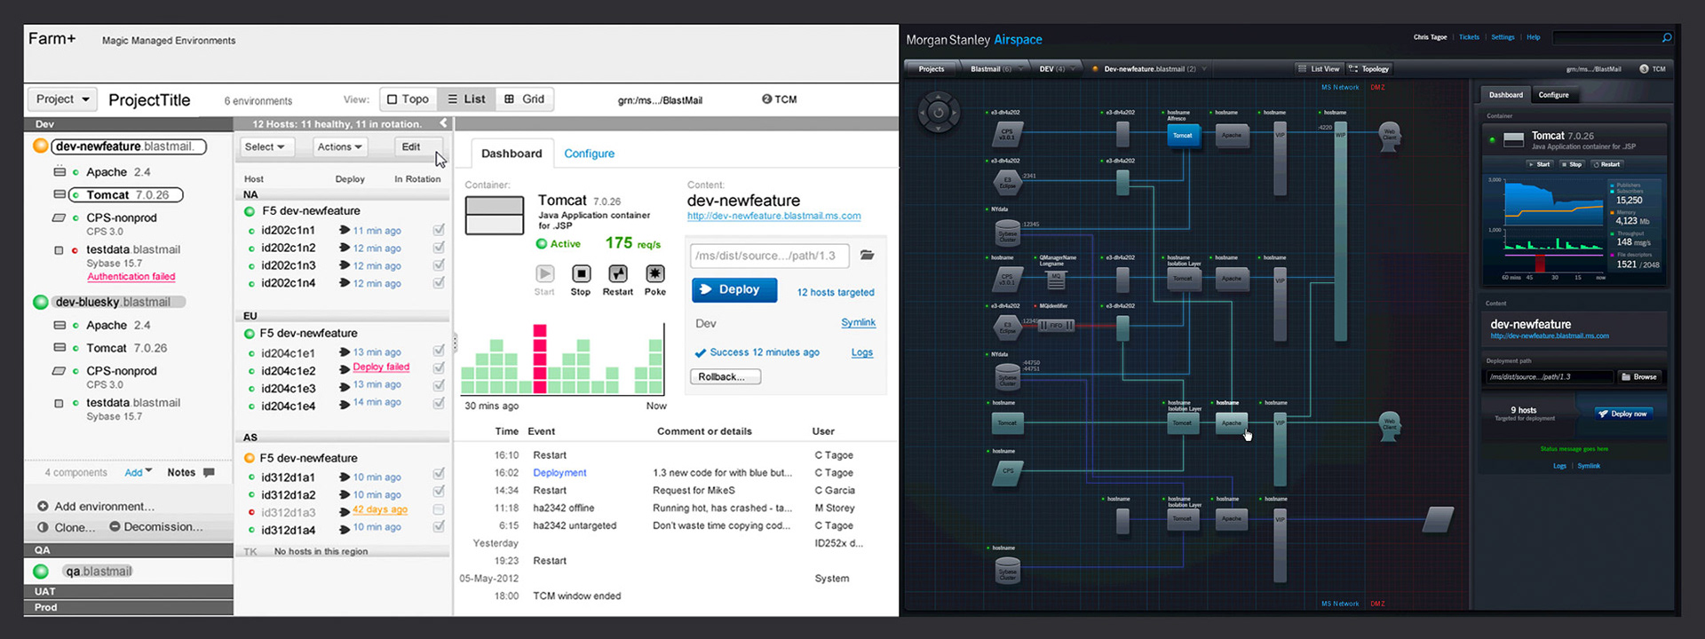
Task: Select the CPS parallelogram node on the hostname row
Action: pos(1007,472)
